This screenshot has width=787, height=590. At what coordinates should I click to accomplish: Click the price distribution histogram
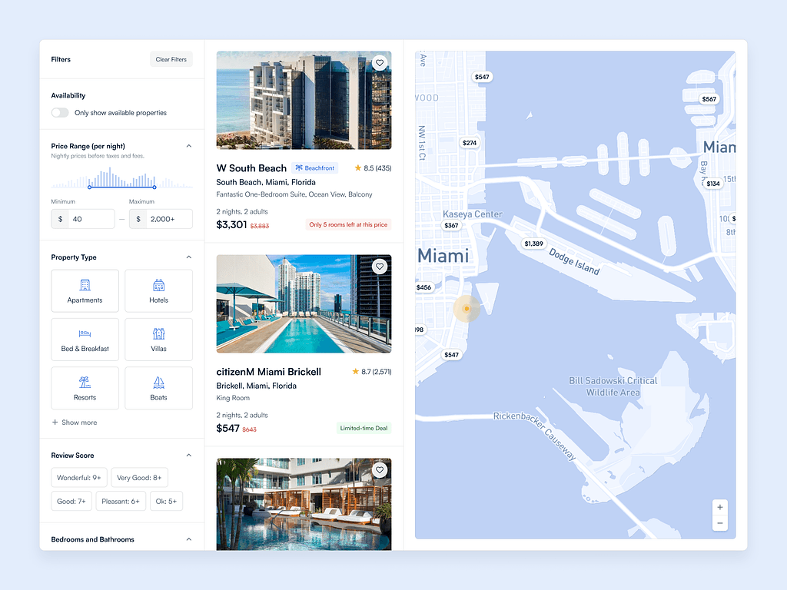[x=121, y=178]
